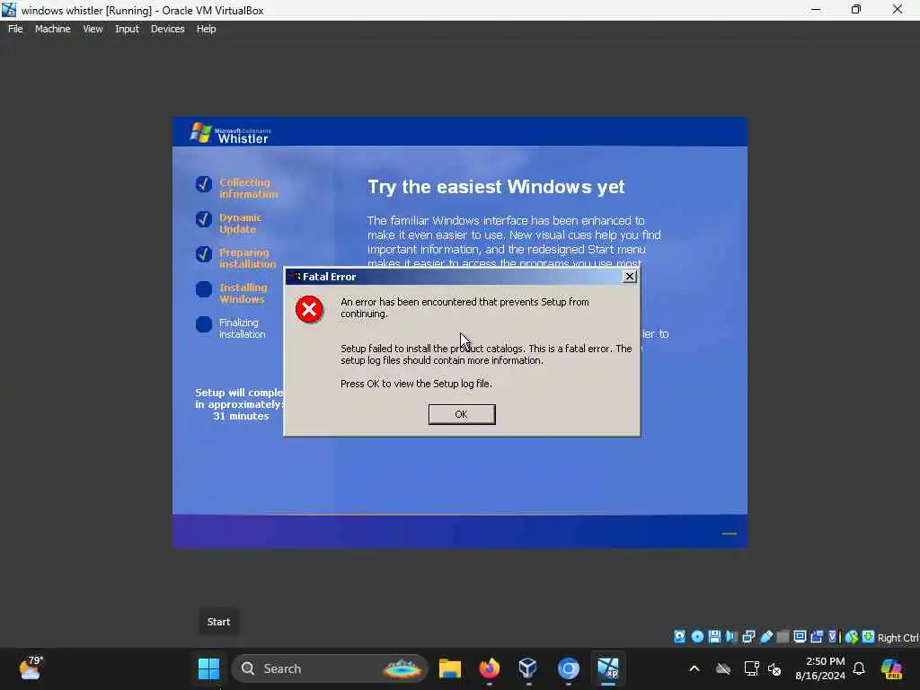Click the muted volume tray icon

[774, 668]
